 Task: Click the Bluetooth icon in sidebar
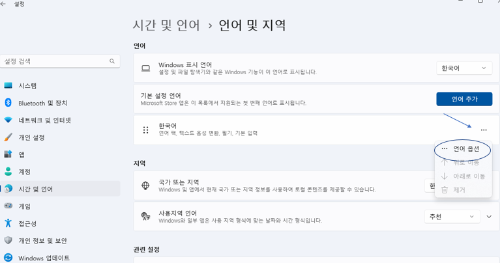[8, 103]
